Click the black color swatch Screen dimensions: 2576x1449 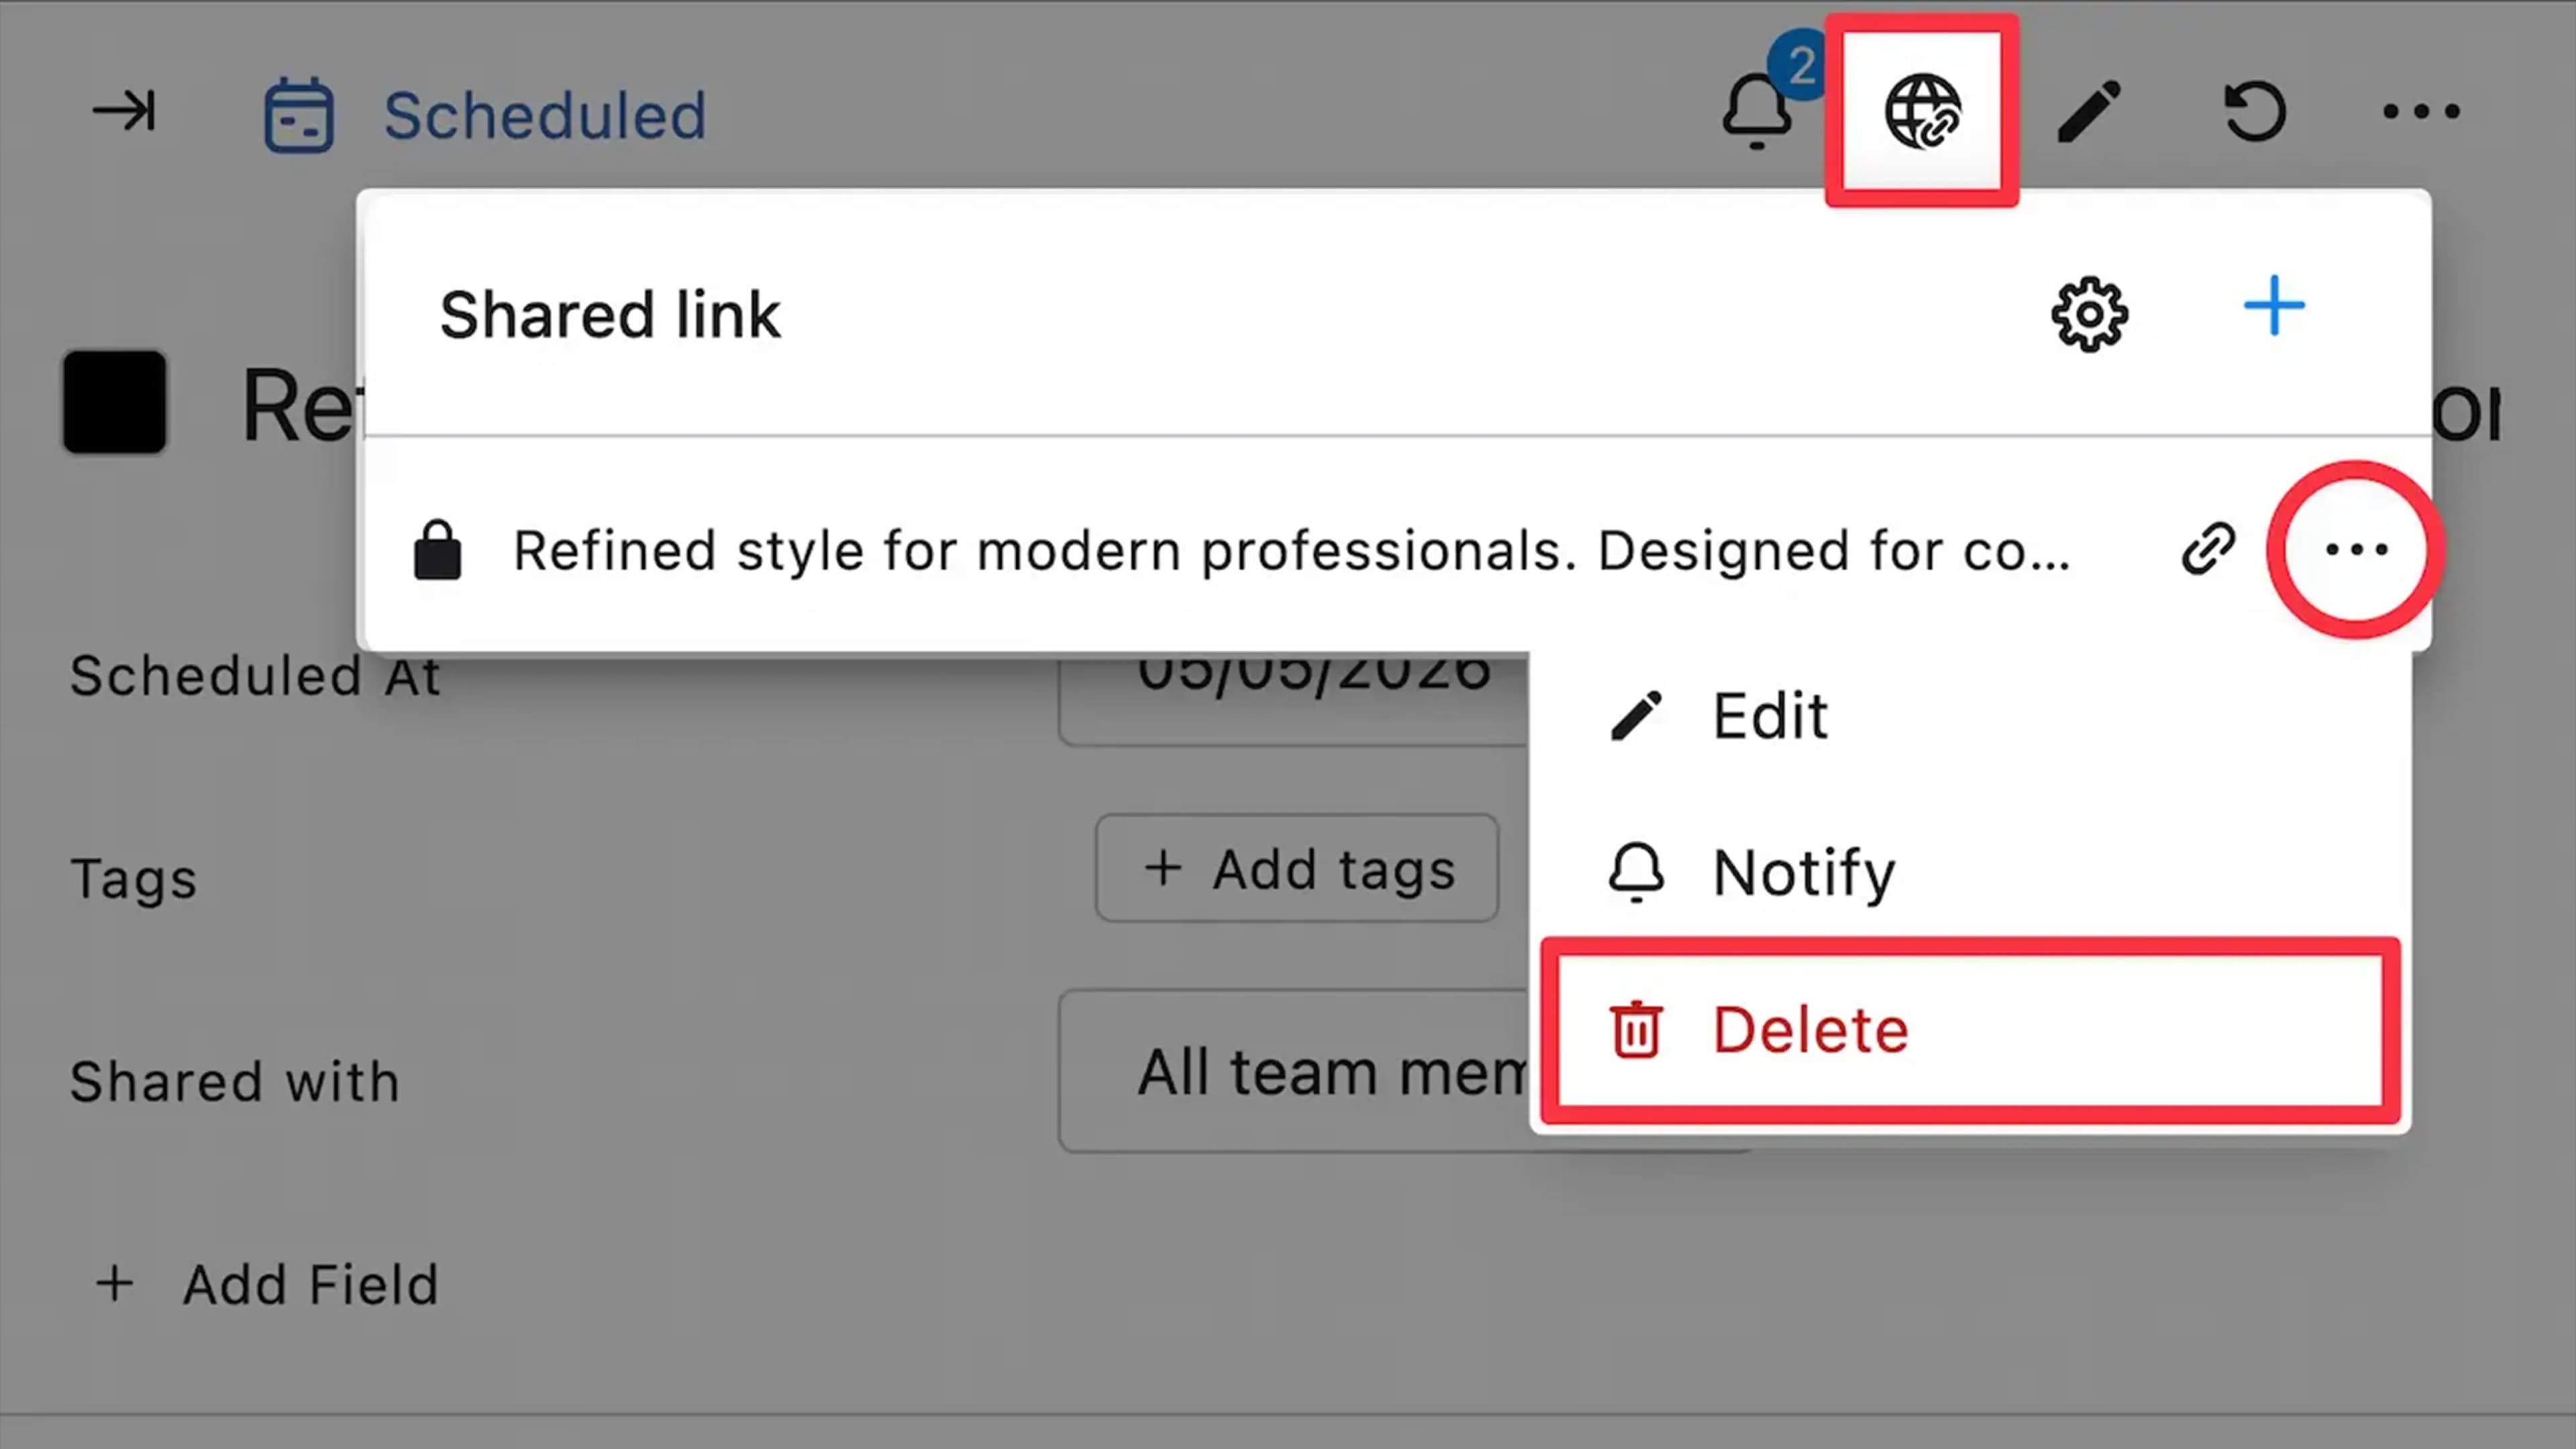coord(115,401)
